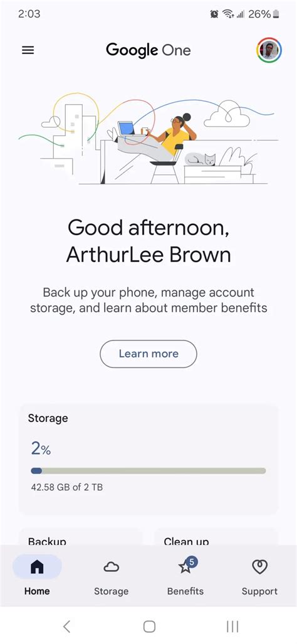Open the recent apps button
297x644 pixels.
coord(232,626)
